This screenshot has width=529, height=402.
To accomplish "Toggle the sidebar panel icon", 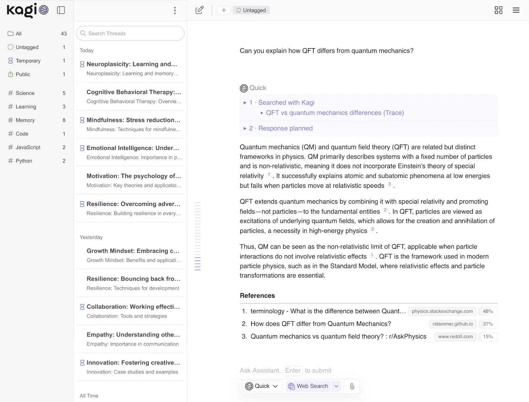I will click(61, 10).
